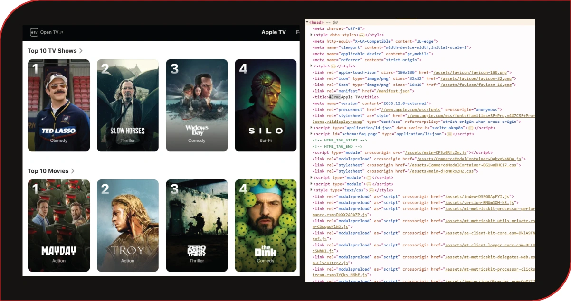
Task: Click chevron beside Top 10 Movies
Action: point(73,171)
